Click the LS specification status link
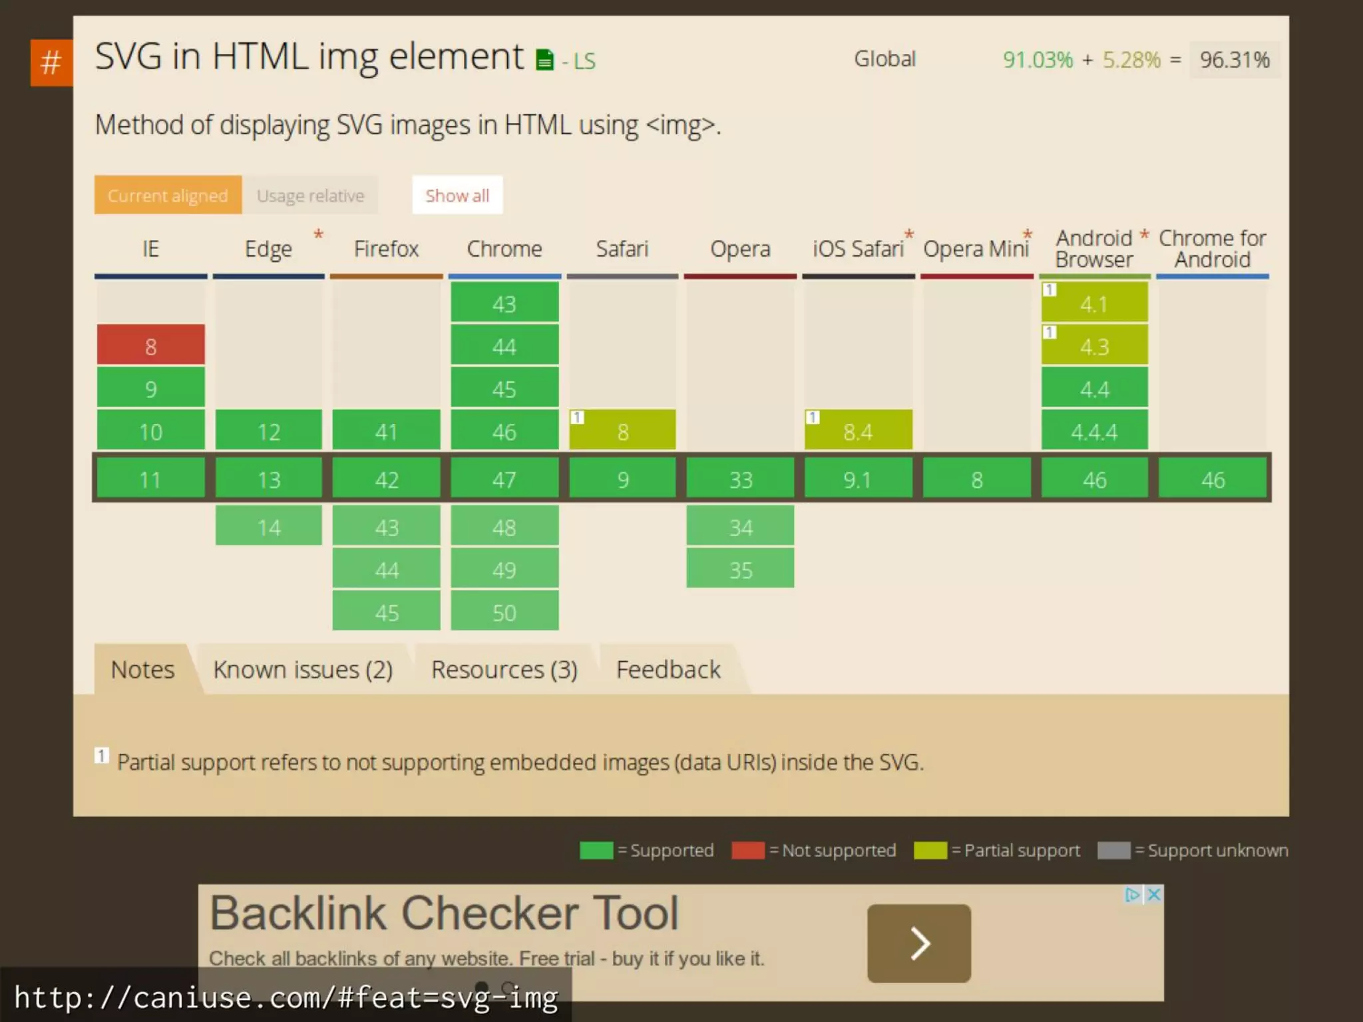 tap(584, 61)
